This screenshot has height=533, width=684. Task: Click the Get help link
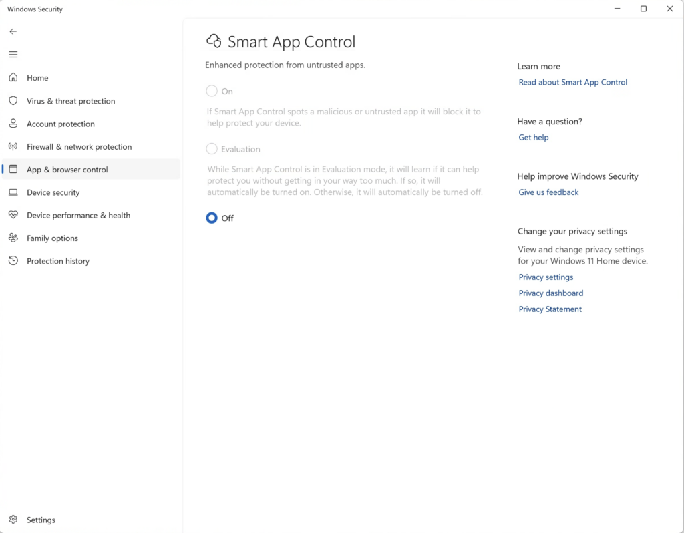pyautogui.click(x=533, y=138)
